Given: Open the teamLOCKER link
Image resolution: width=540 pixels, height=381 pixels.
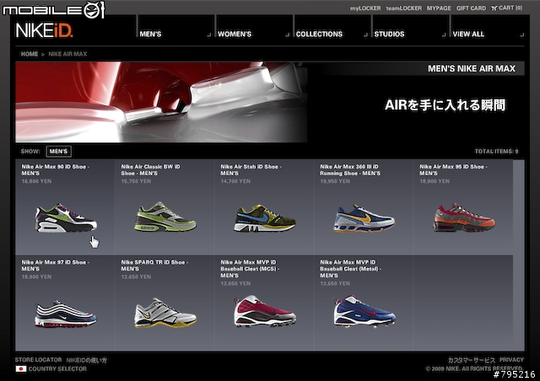Looking at the screenshot, I should [x=403, y=8].
